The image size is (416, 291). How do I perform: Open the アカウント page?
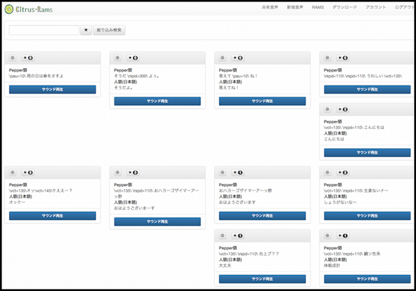(376, 6)
